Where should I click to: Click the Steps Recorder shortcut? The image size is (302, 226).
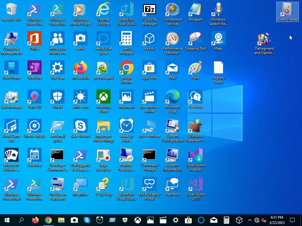click(x=104, y=160)
